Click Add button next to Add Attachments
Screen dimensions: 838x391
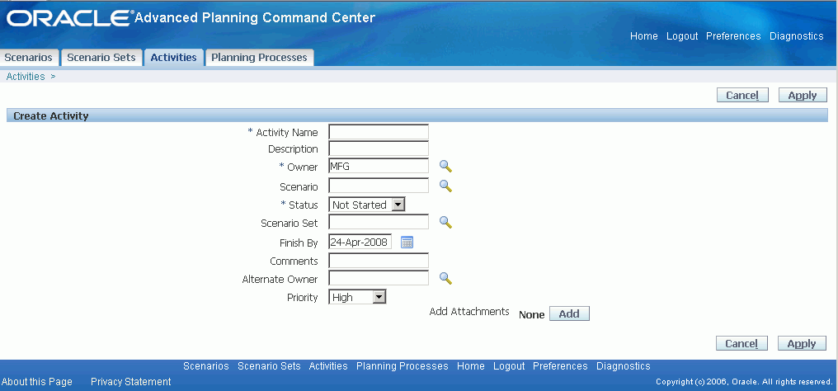coord(569,313)
